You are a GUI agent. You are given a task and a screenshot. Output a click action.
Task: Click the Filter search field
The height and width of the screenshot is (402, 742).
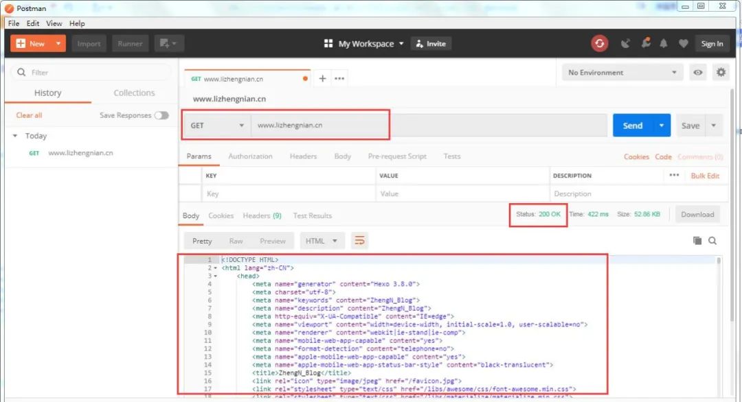pos(91,72)
